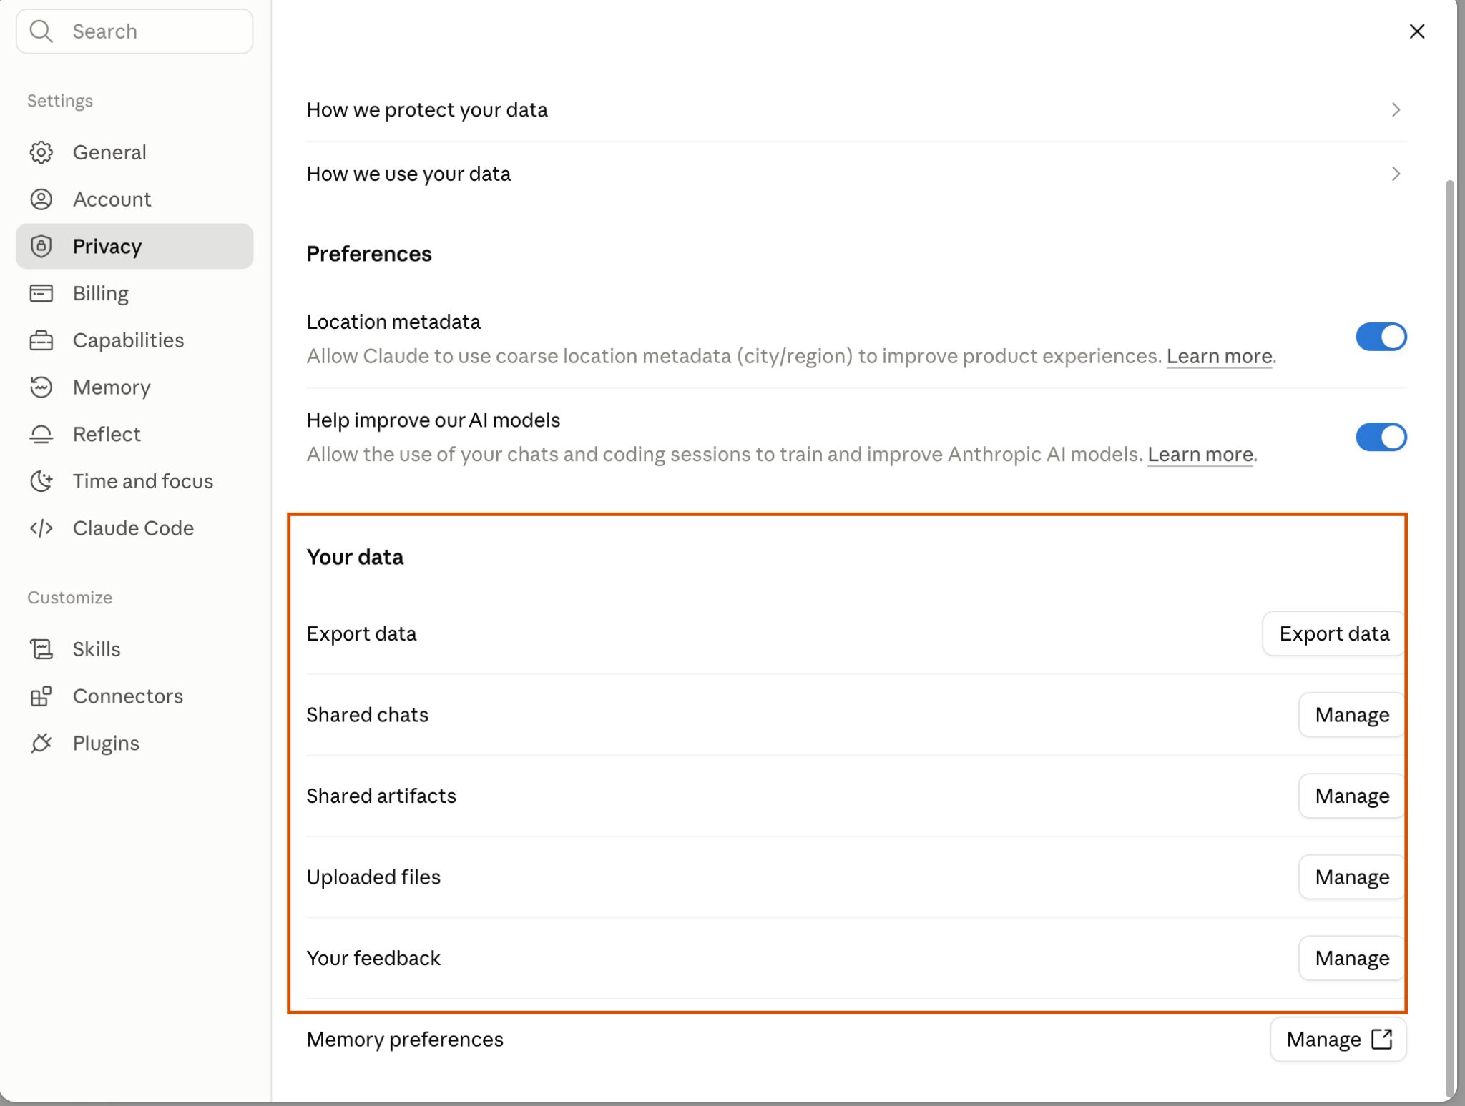The height and width of the screenshot is (1106, 1465).
Task: Click the Skills scroll icon
Action: tap(41, 649)
